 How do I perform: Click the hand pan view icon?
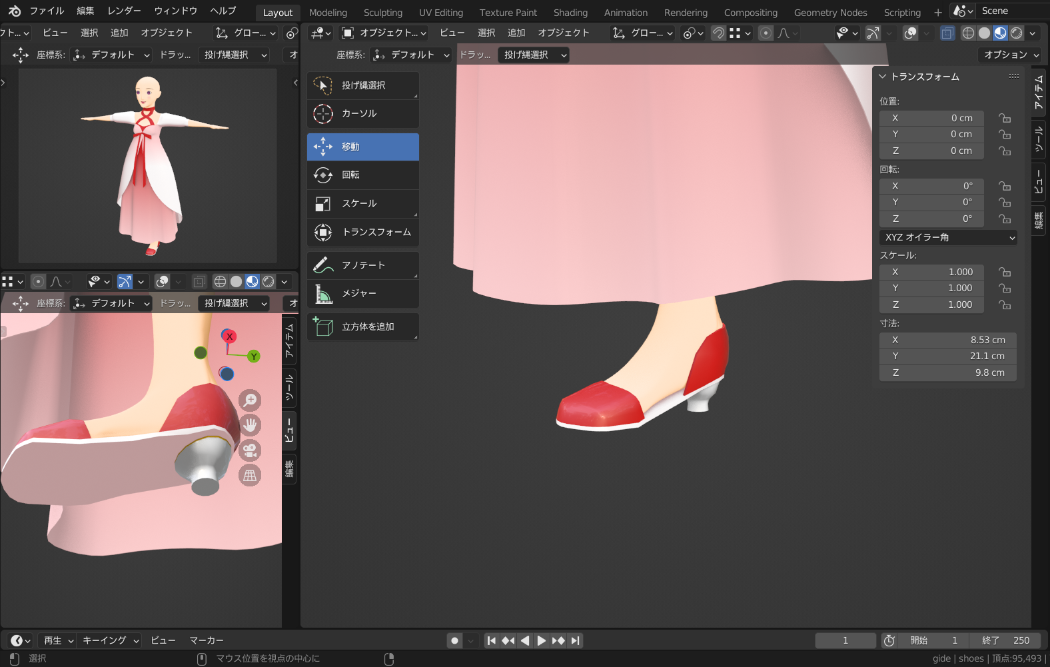[x=250, y=425]
